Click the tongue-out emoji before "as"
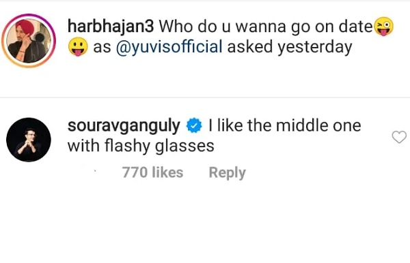The image size is (410, 263). (78, 46)
